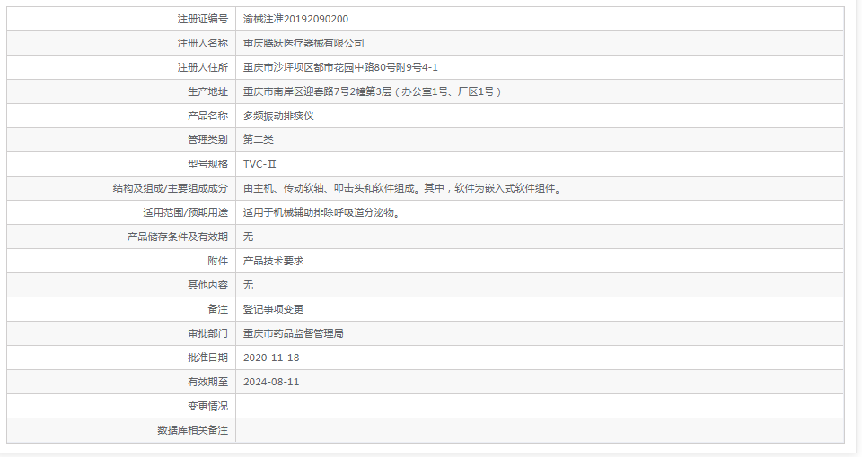Click the label 注册人名称
Viewport: 862px width, 457px height.
202,43
